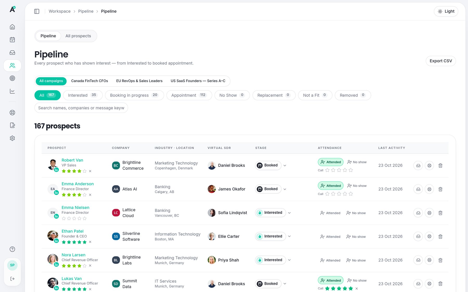Screen dimensions: 468x292
Task: Open the inbox icon in sidebar
Action: pyautogui.click(x=12, y=52)
